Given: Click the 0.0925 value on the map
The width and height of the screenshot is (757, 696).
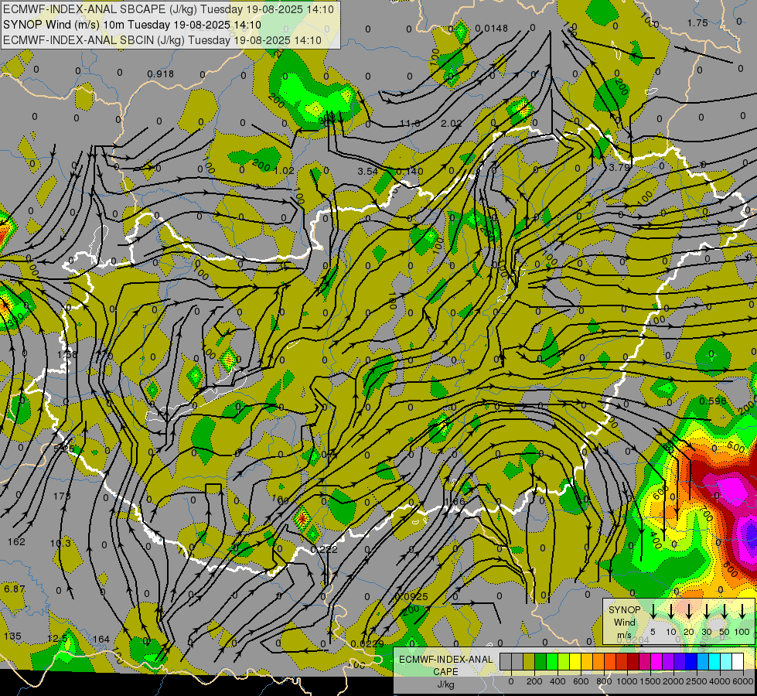Looking at the screenshot, I should (411, 596).
